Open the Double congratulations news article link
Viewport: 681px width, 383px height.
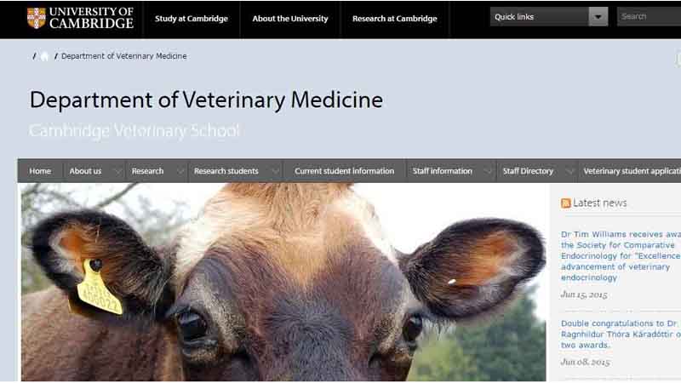click(621, 334)
